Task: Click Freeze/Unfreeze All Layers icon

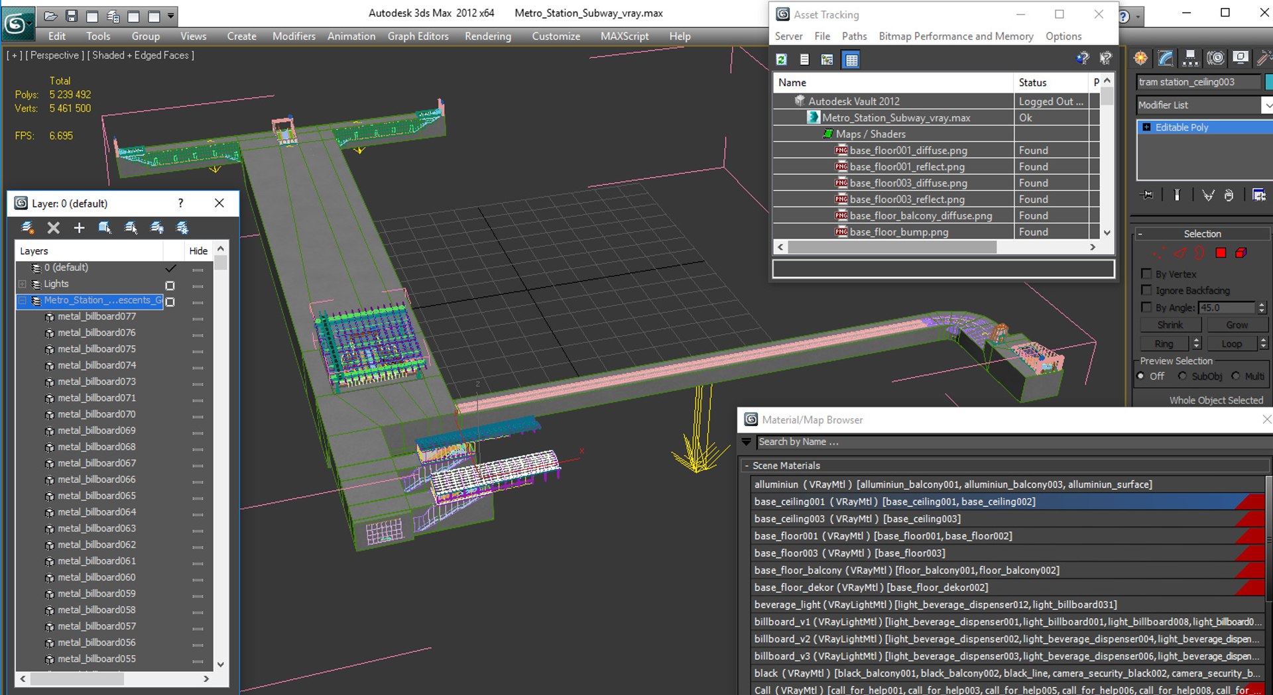Action: (182, 228)
